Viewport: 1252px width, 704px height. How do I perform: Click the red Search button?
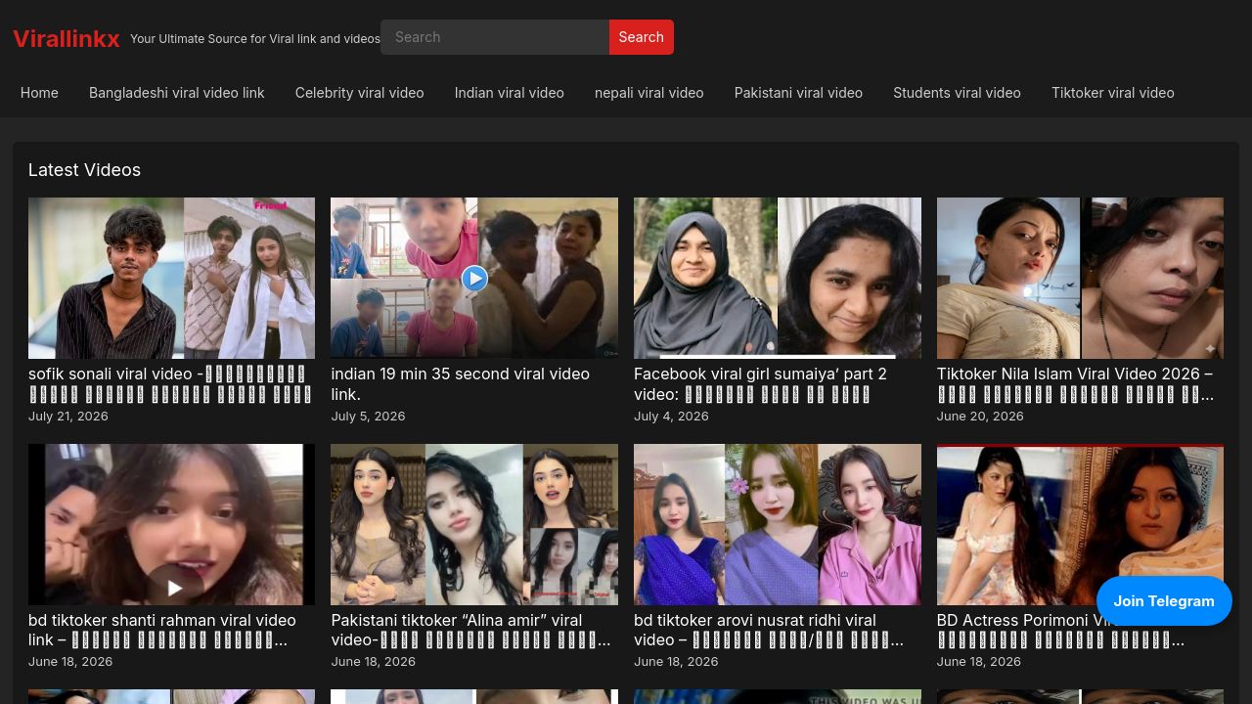click(642, 37)
